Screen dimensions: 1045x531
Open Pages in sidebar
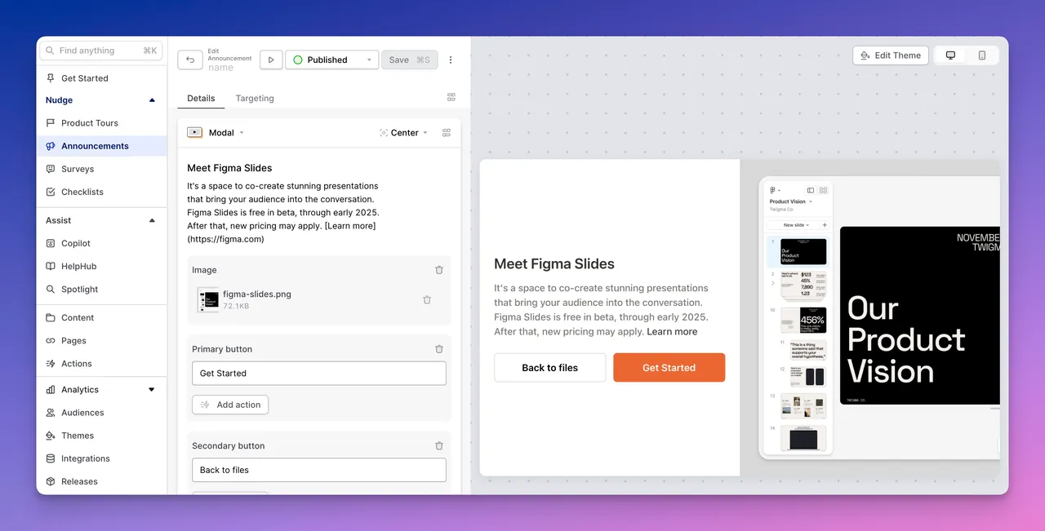[x=101, y=341]
